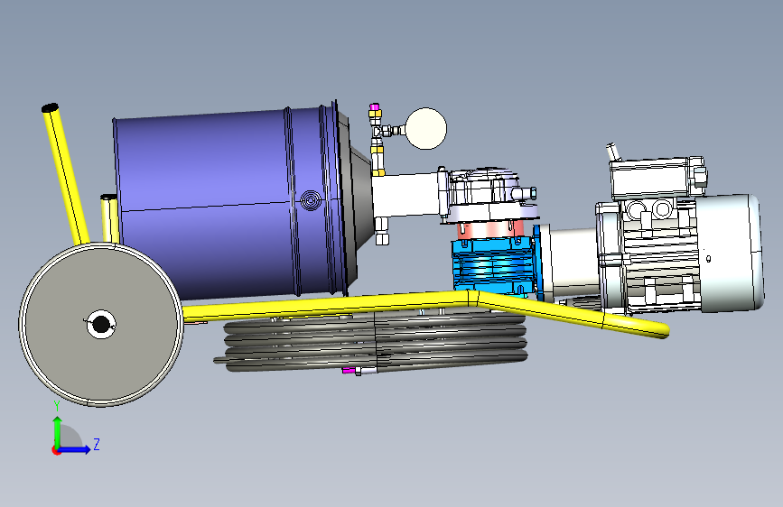Click the circular port on the tank side
The image size is (783, 507).
click(x=311, y=200)
